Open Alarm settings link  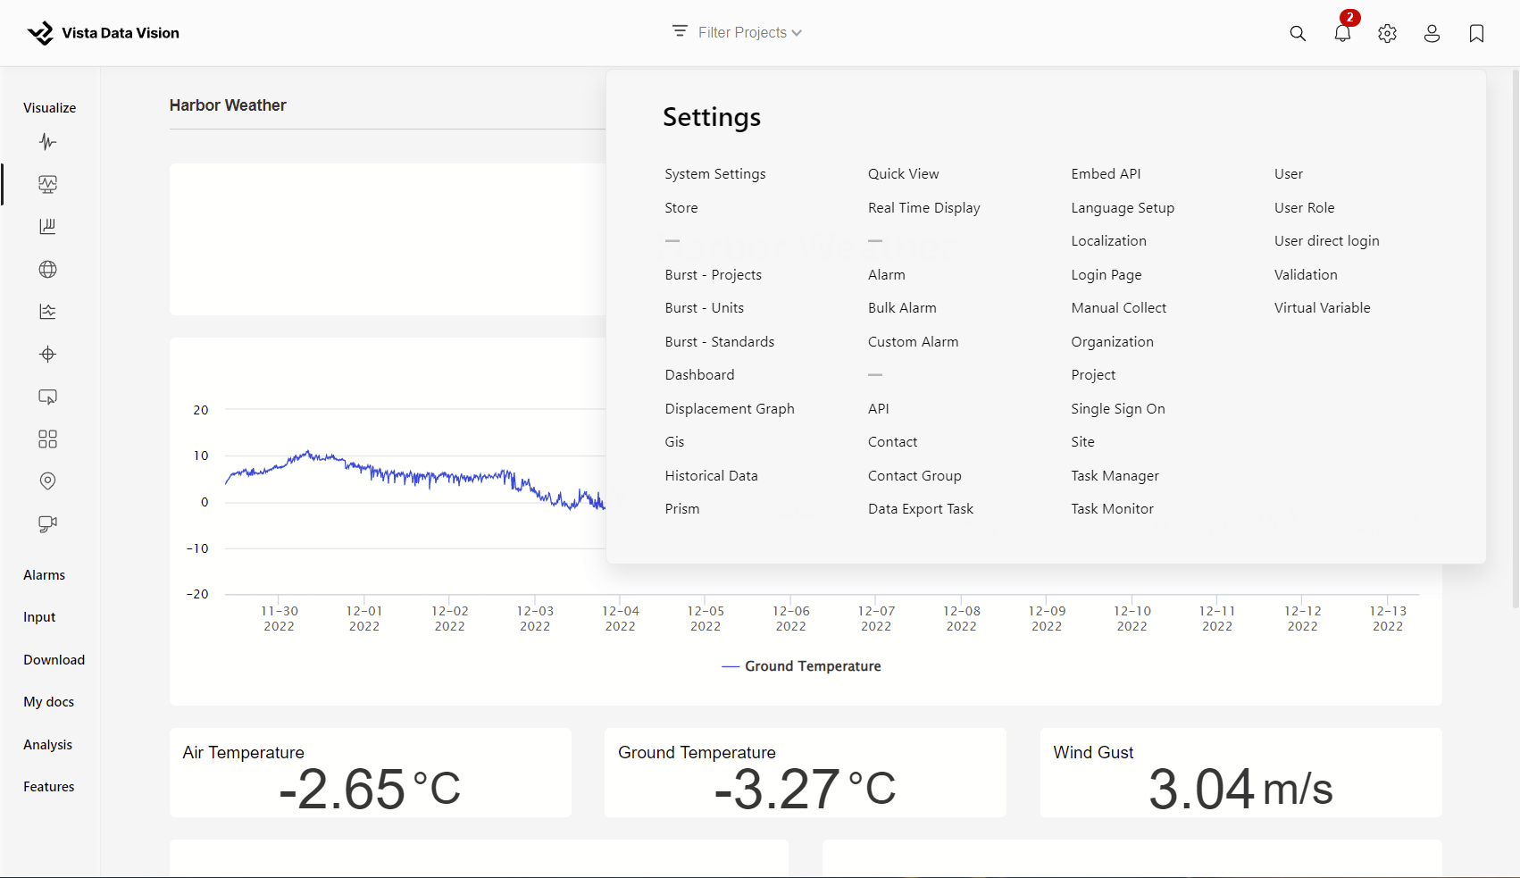coord(887,275)
